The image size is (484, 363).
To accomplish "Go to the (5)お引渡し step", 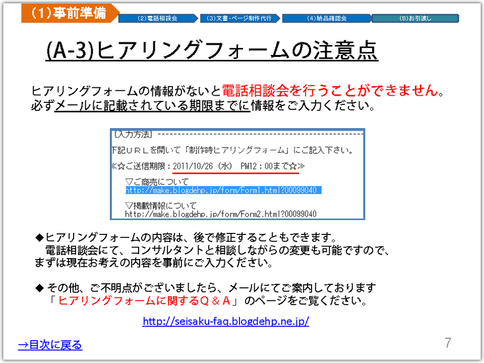I will [x=415, y=18].
